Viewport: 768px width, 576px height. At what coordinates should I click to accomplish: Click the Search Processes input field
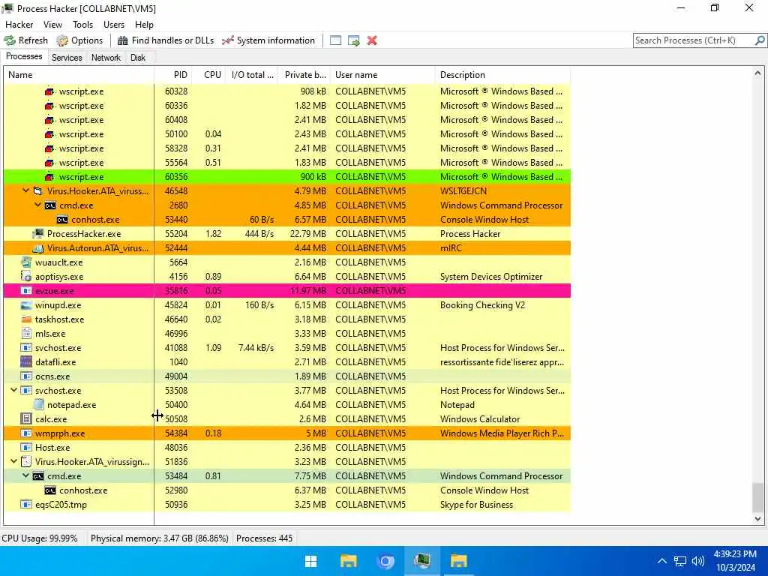tap(694, 40)
